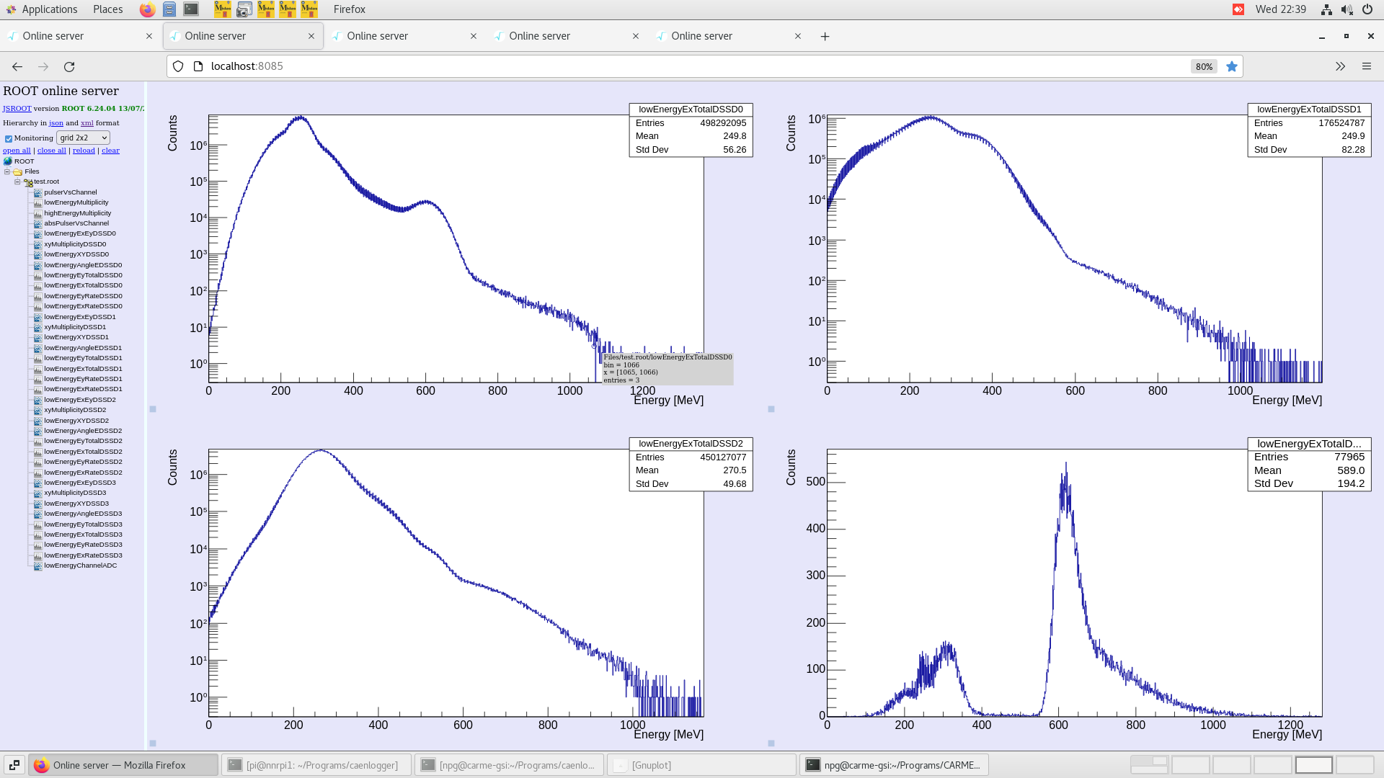Click the 'close all' link

(x=51, y=151)
